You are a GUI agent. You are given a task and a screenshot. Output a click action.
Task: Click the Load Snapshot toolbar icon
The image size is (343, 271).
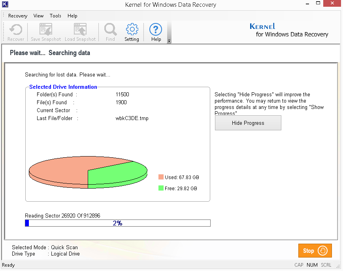point(80,32)
